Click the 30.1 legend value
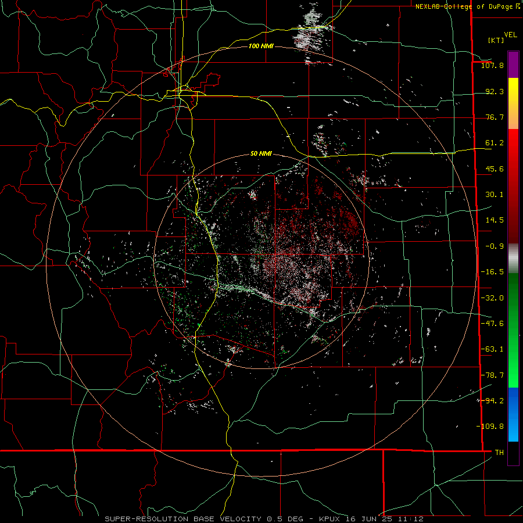 click(x=495, y=195)
